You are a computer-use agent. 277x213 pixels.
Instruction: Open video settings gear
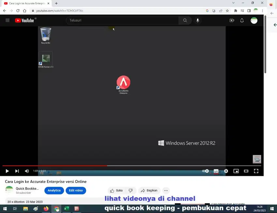226,171
